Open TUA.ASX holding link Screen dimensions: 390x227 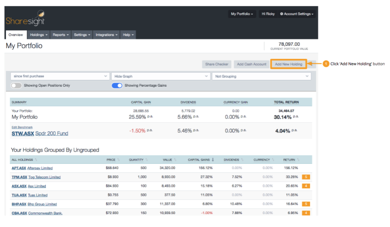[x=19, y=195]
